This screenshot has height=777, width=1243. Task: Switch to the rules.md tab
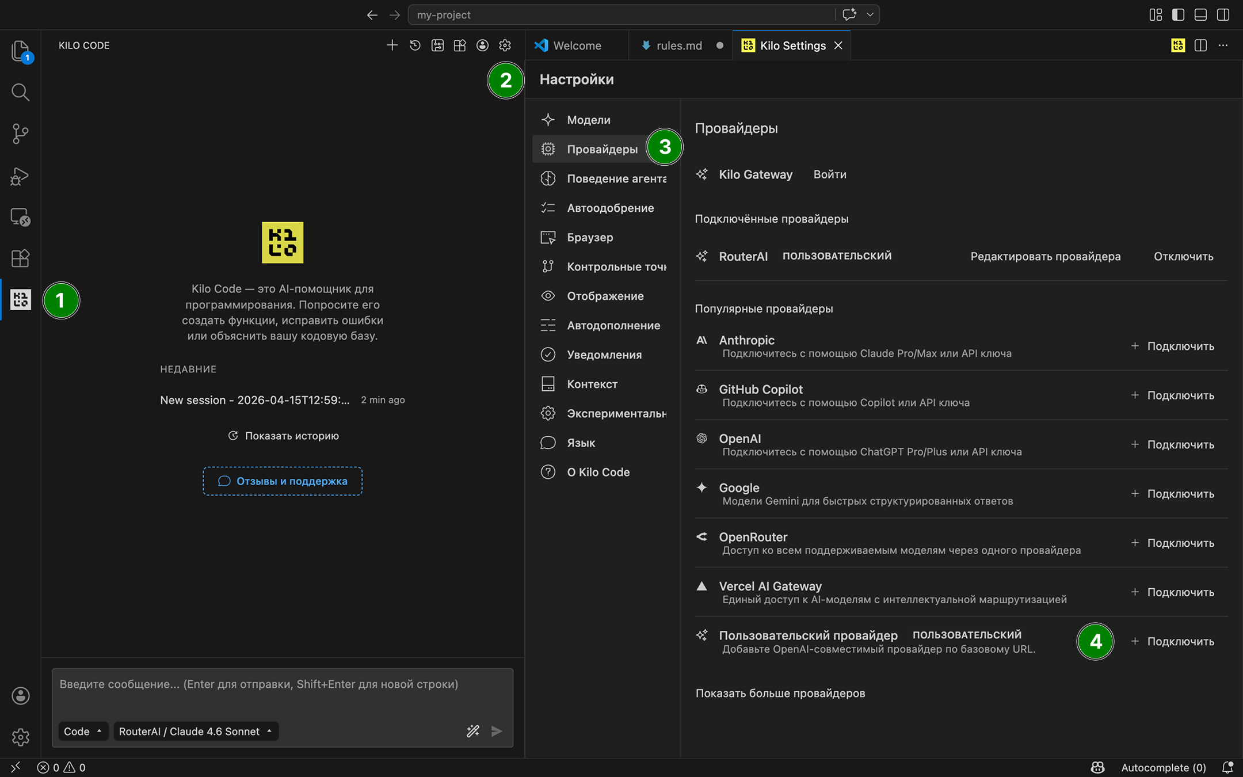pyautogui.click(x=680, y=45)
